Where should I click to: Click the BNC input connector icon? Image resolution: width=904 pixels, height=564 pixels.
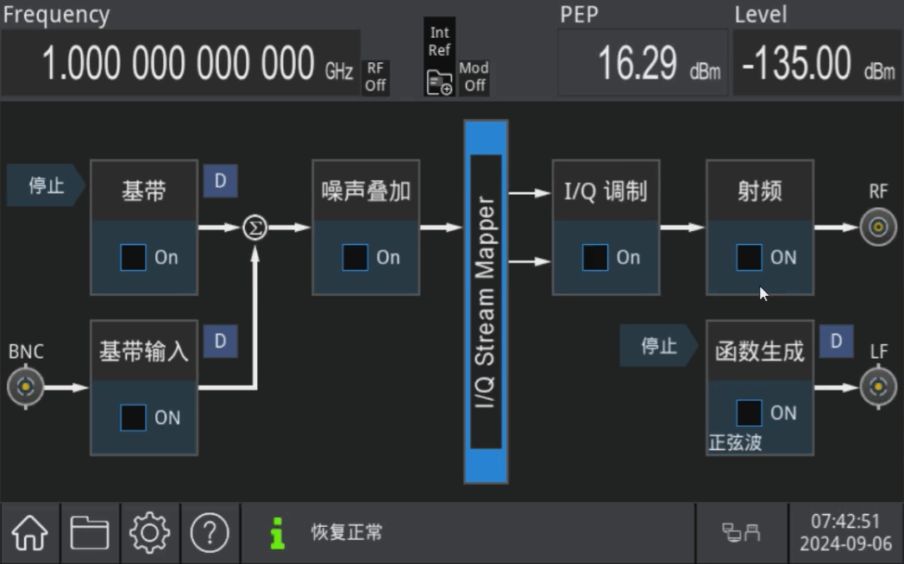[x=26, y=387]
